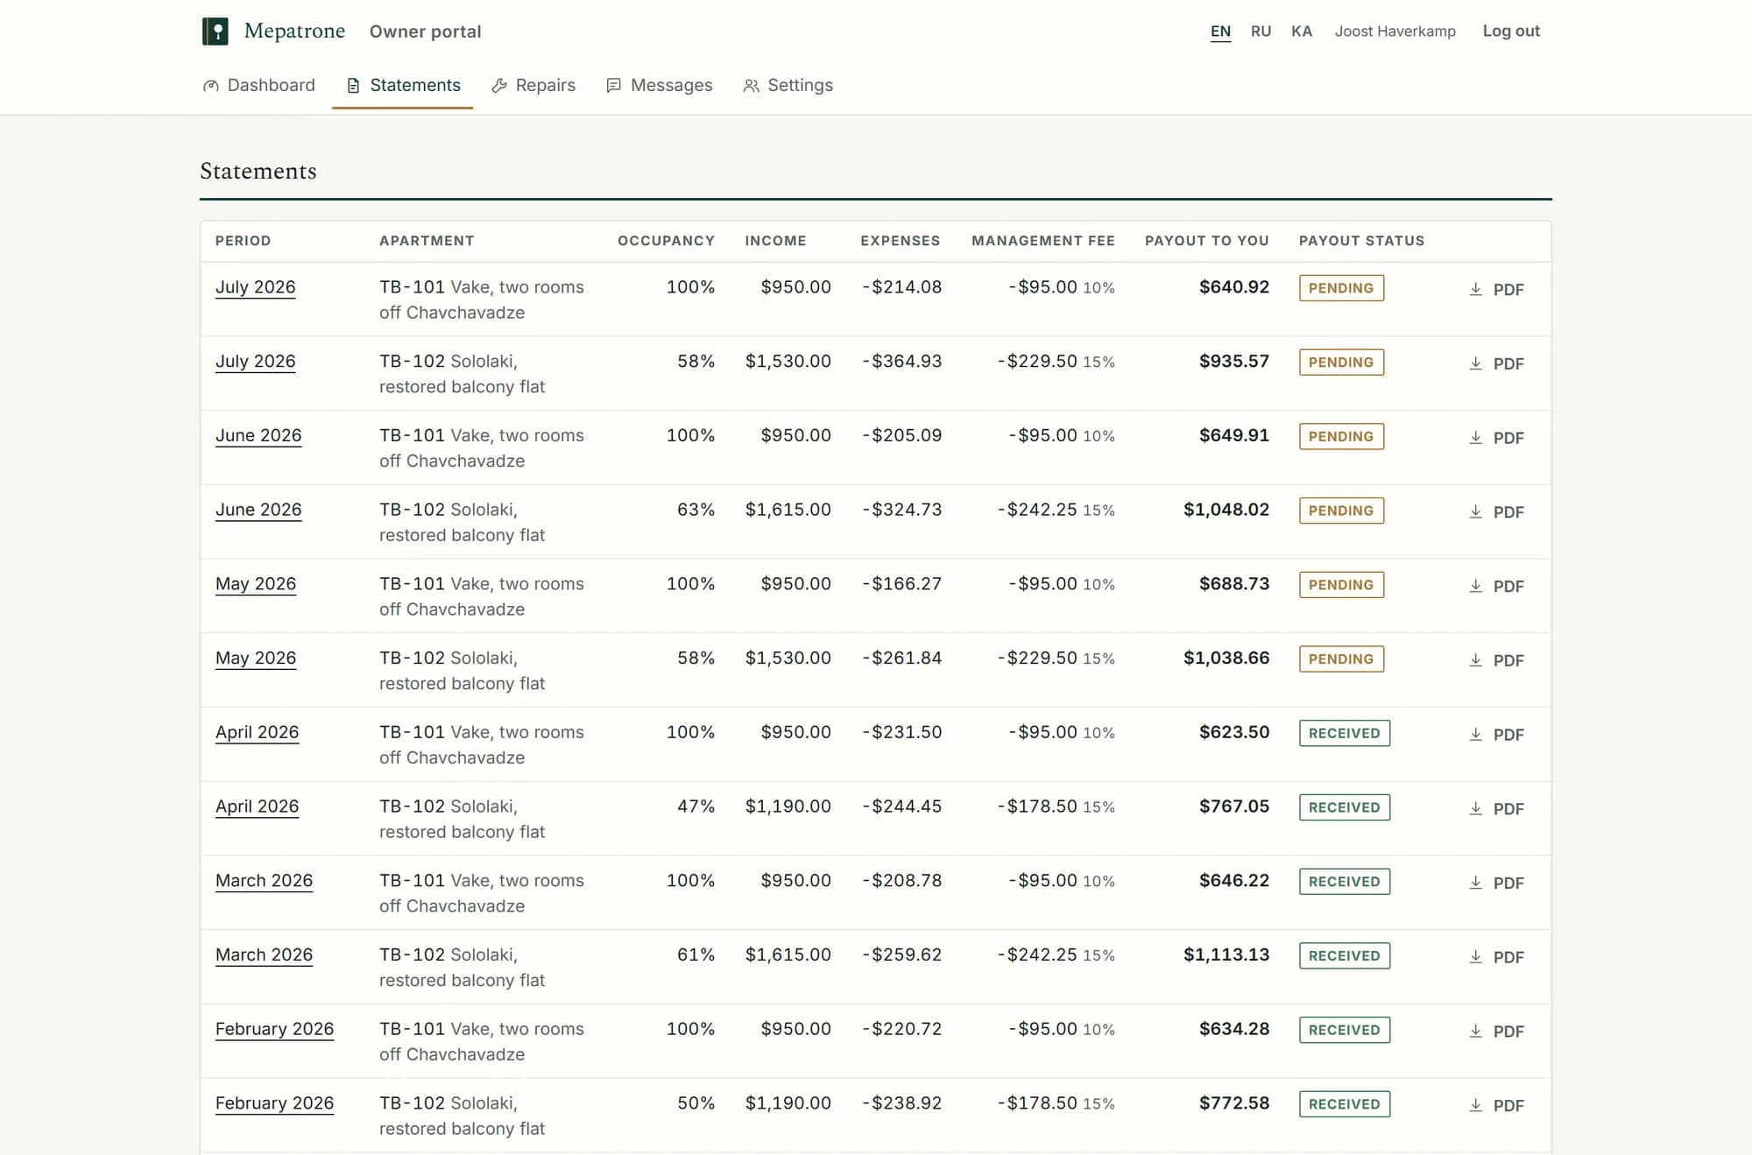
Task: Click the $1,113.13 payout amount
Action: pyautogui.click(x=1226, y=955)
